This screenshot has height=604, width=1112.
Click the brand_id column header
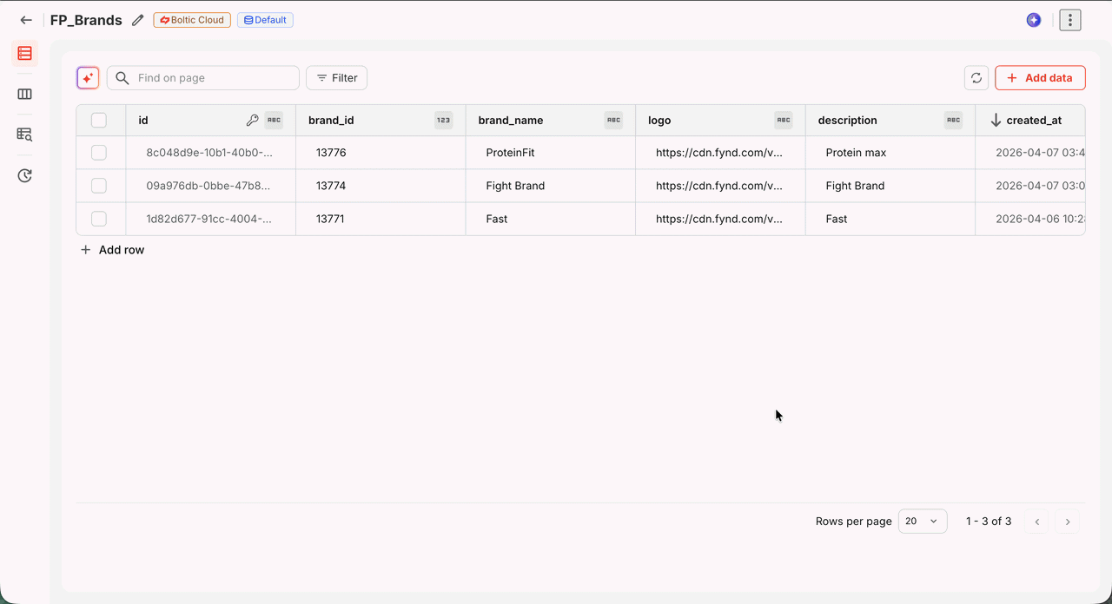[381, 121]
